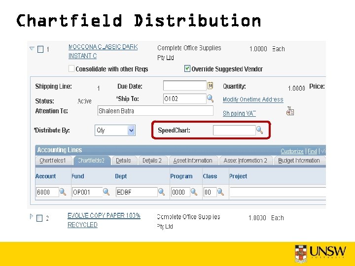
Task: Open the SpeedChart lookup magnifier
Action: pos(260,130)
